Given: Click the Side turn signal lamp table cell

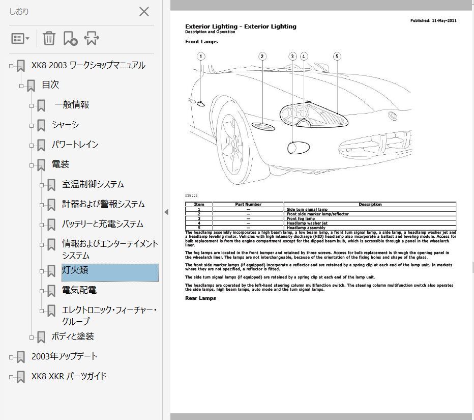Looking at the screenshot, I should tap(370, 209).
